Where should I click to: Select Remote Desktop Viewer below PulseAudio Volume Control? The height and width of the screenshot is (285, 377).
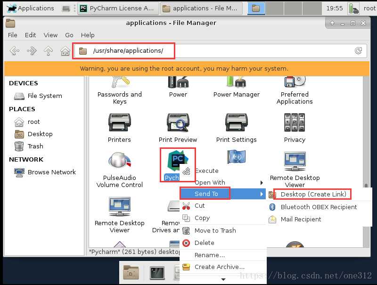120,215
